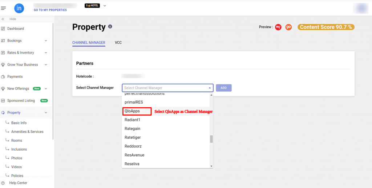This screenshot has height=188, width=372.
Task: Click the Content Score 90.7 % badge
Action: click(326, 27)
